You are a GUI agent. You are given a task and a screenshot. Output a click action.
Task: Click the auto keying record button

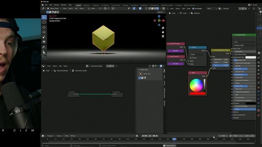[137, 136]
